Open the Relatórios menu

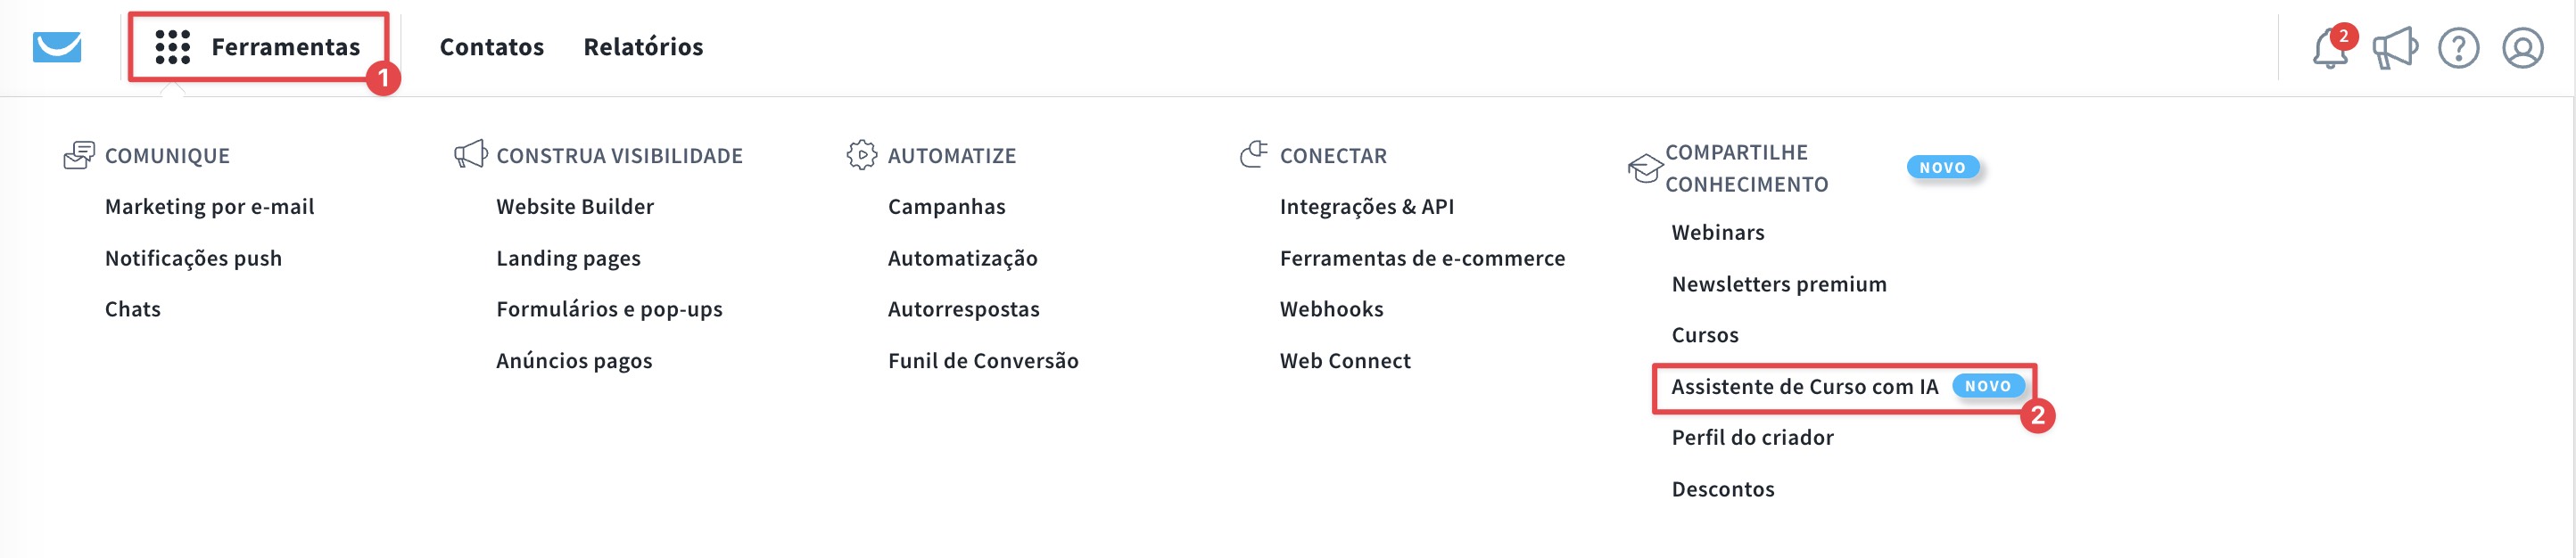643,47
